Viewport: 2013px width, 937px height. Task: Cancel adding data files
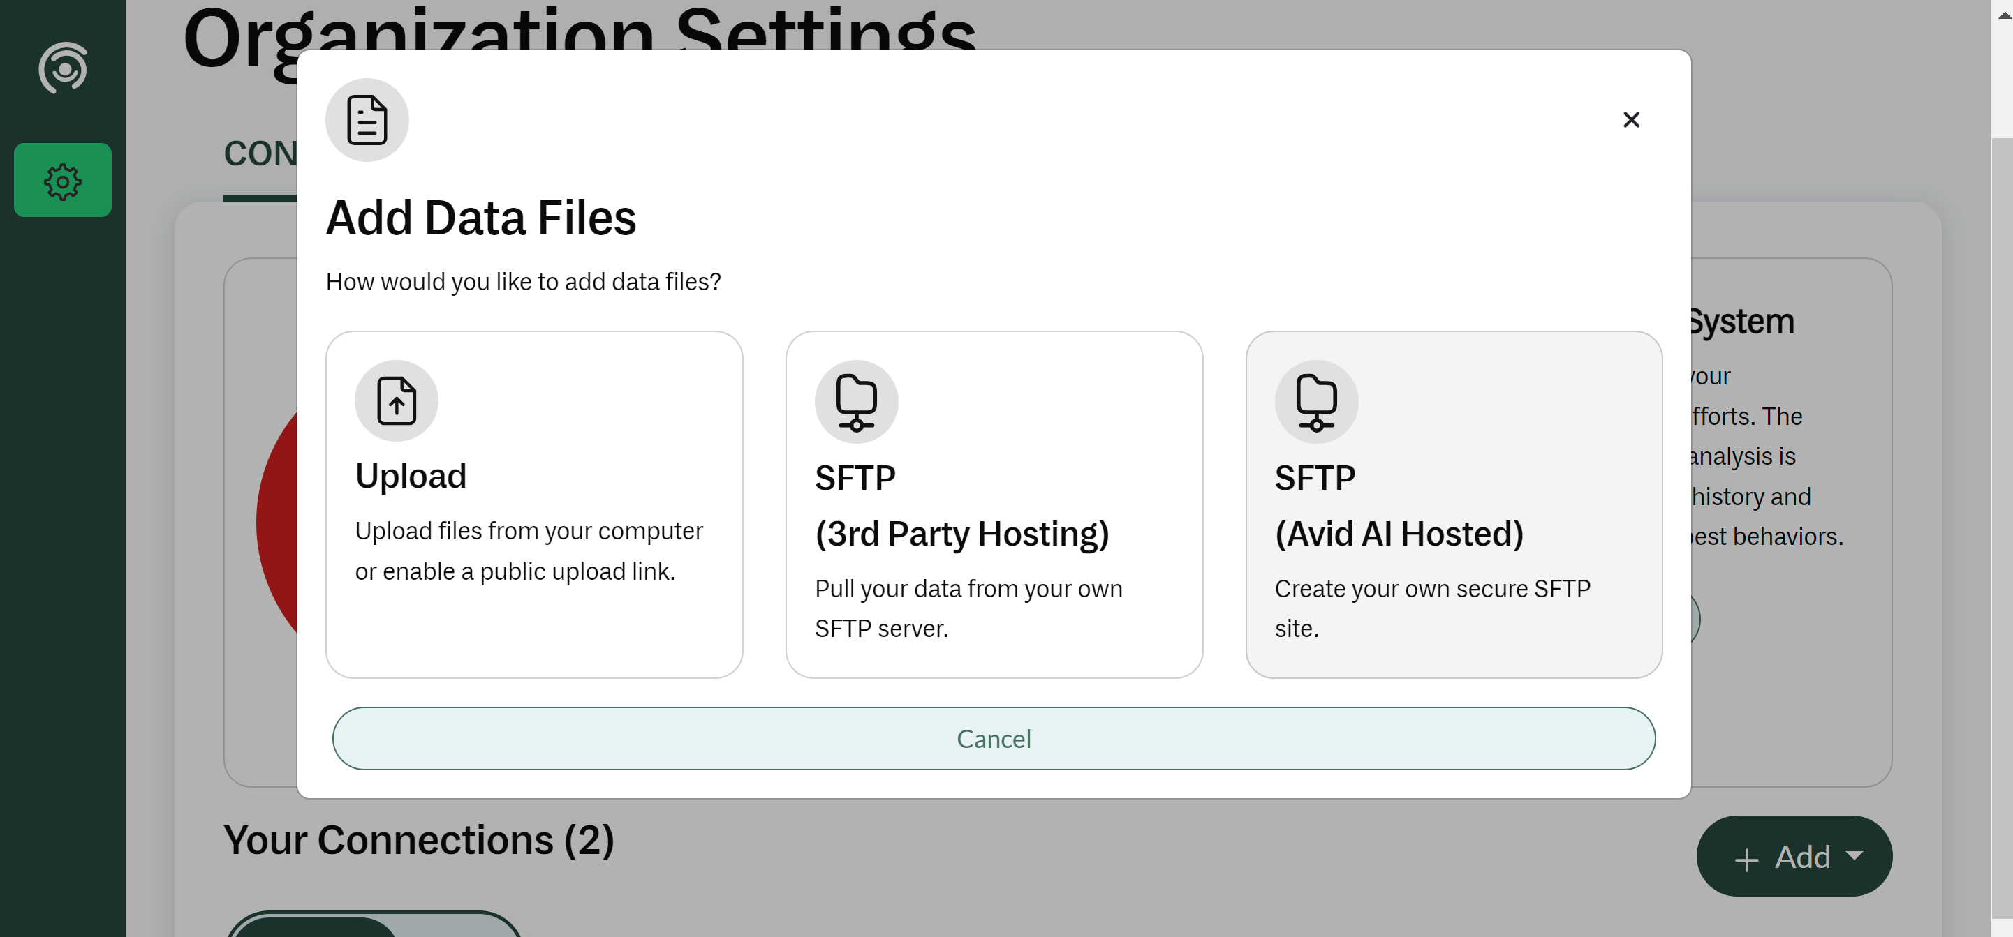click(x=994, y=738)
